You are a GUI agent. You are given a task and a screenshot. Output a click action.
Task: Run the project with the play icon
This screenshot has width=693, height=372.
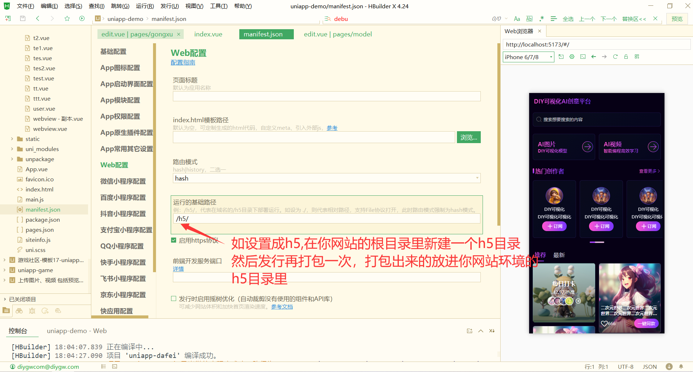(82, 18)
